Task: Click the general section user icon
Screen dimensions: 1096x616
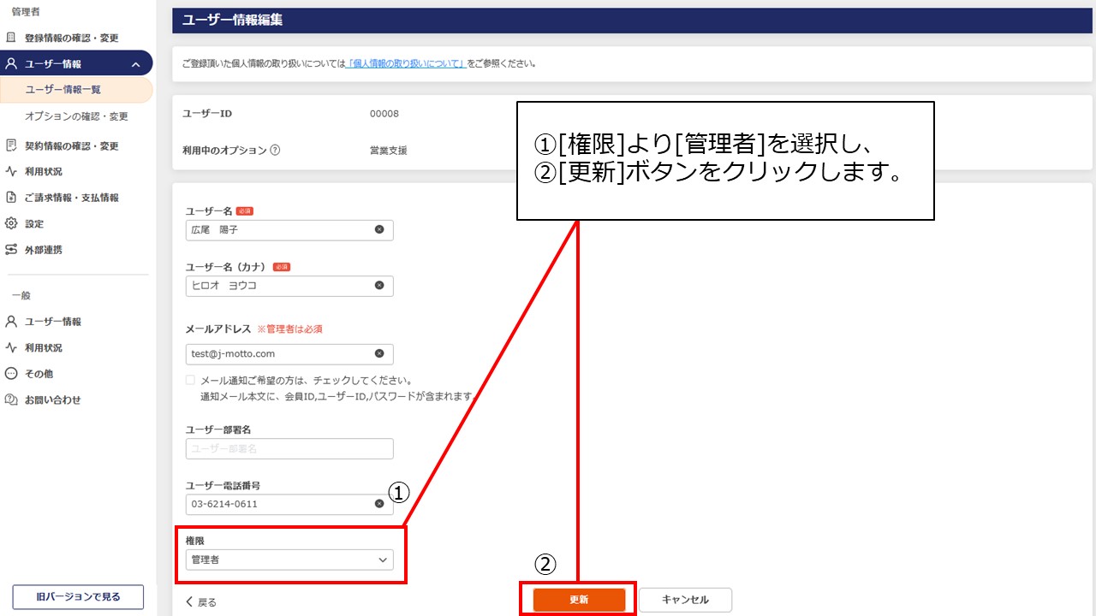Action: point(11,322)
